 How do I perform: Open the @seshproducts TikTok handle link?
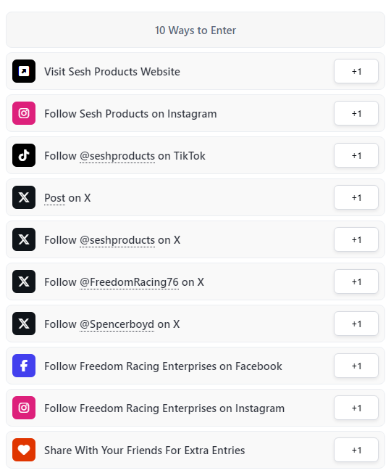[117, 156]
